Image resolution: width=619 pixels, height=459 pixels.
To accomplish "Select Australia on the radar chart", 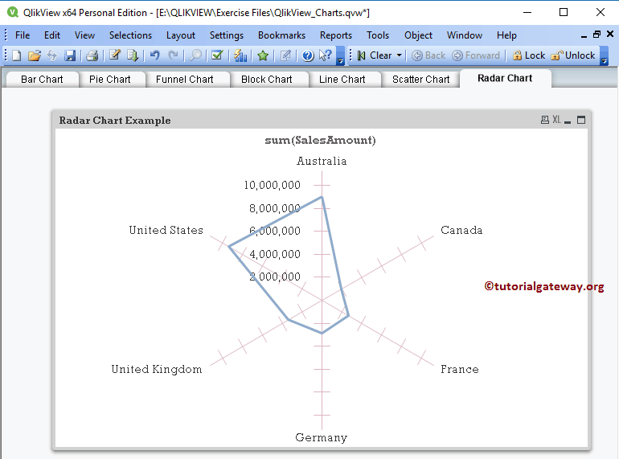I will tap(322, 161).
